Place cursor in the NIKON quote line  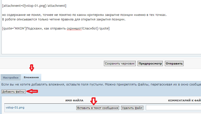[56, 28]
